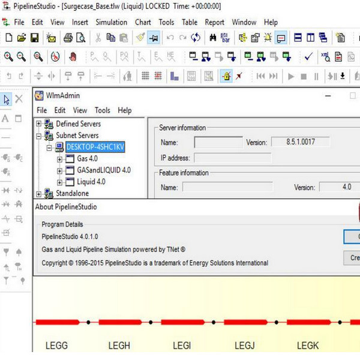This screenshot has height=355, width=360.
Task: Click the blue checkmark validate icon
Action: pyautogui.click(x=308, y=57)
